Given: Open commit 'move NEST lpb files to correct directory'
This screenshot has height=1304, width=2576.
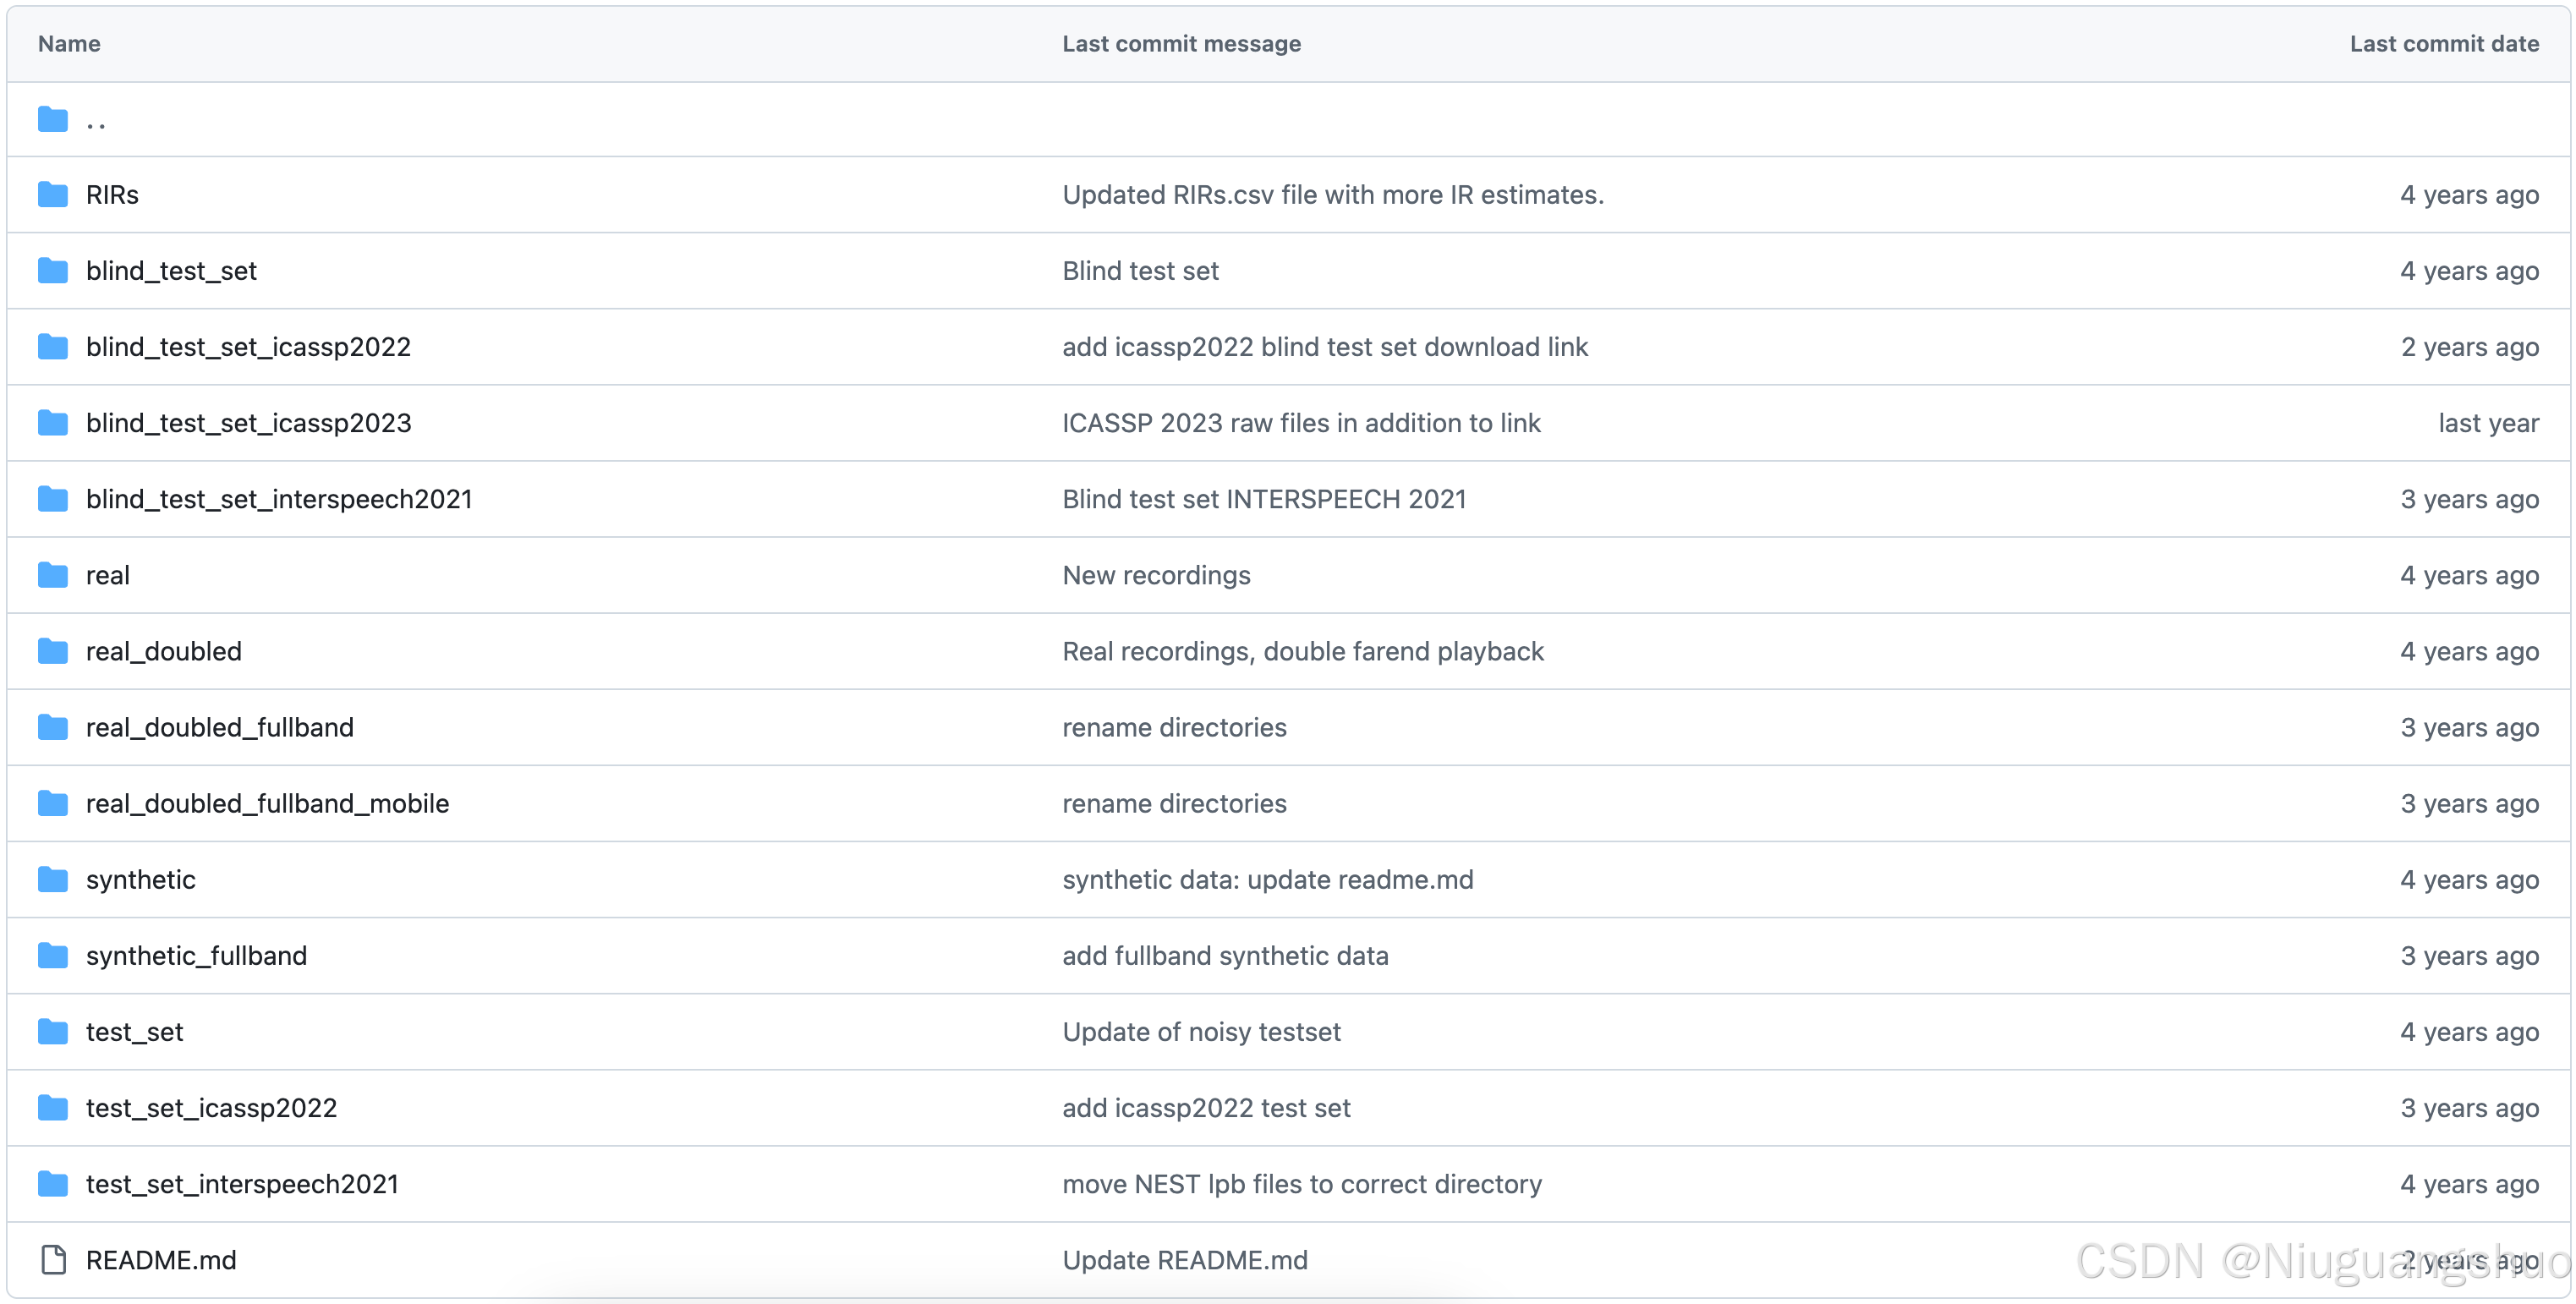Looking at the screenshot, I should (1301, 1184).
